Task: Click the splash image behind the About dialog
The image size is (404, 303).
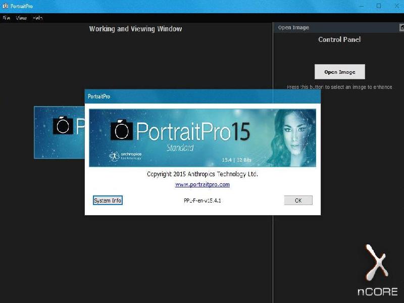Action: click(60, 132)
